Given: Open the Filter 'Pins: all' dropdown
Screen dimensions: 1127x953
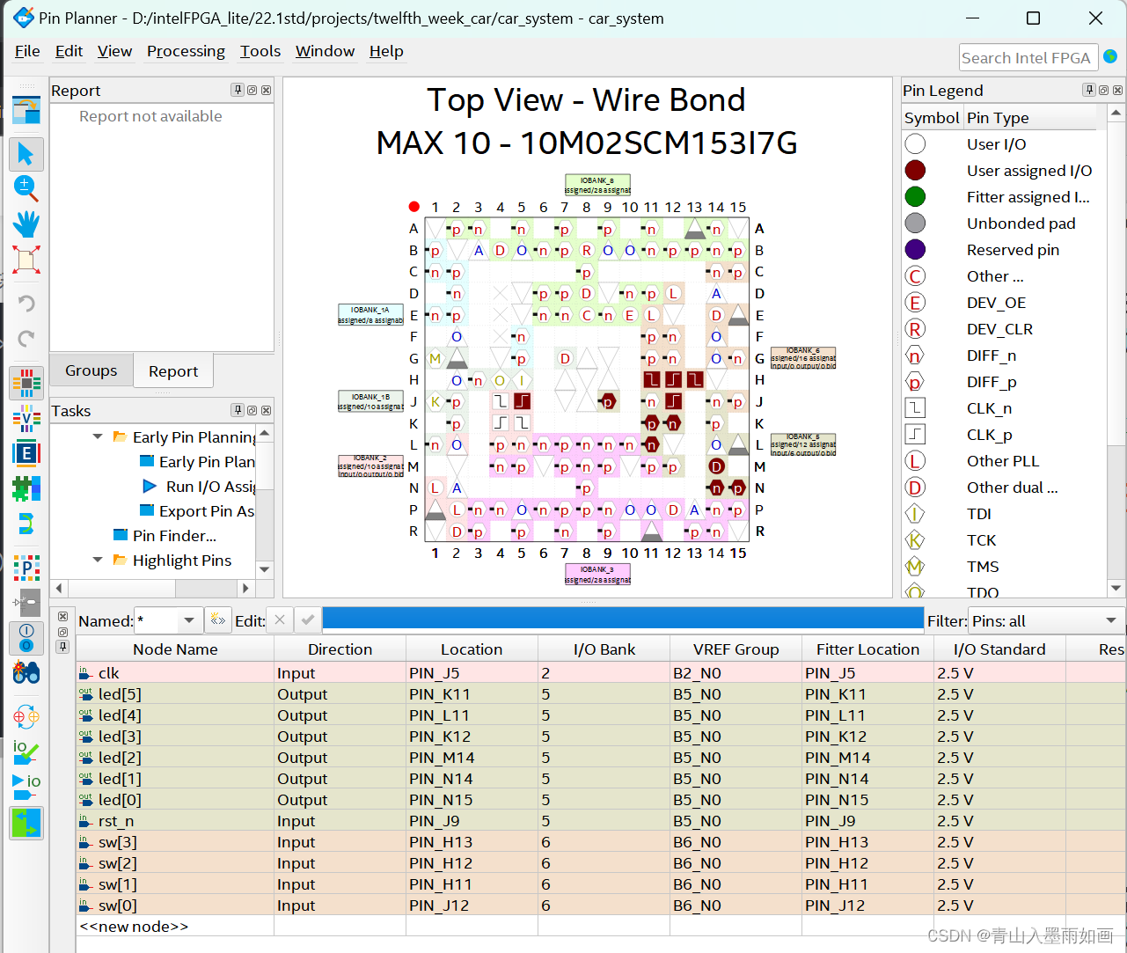Looking at the screenshot, I should point(1111,620).
